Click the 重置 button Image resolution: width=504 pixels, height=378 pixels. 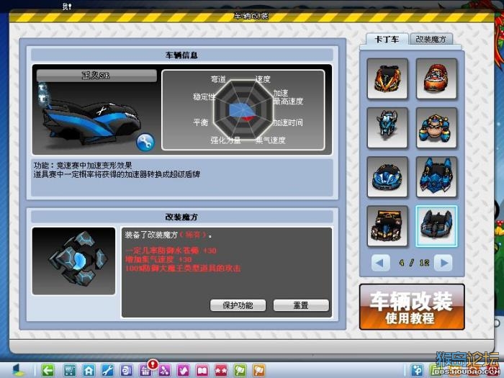pyautogui.click(x=301, y=305)
